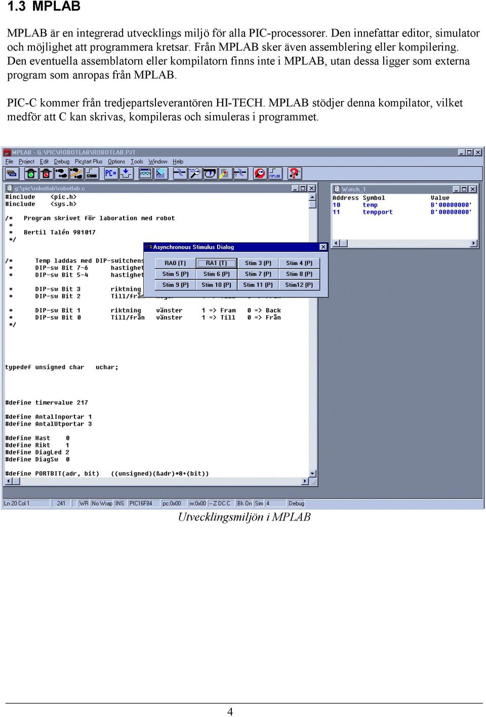This screenshot has height=717, width=486.
Task: Click the trigger waveform icon before red search icon
Action: 240,174
